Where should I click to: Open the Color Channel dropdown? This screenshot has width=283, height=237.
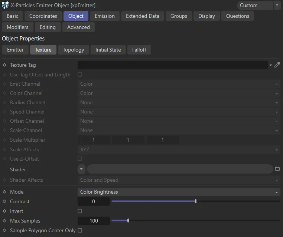click(179, 93)
